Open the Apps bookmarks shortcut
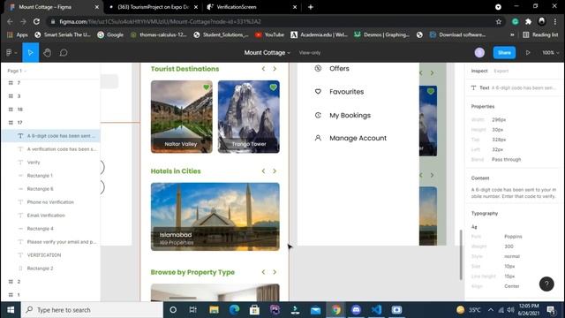565x318 pixels. [18, 34]
